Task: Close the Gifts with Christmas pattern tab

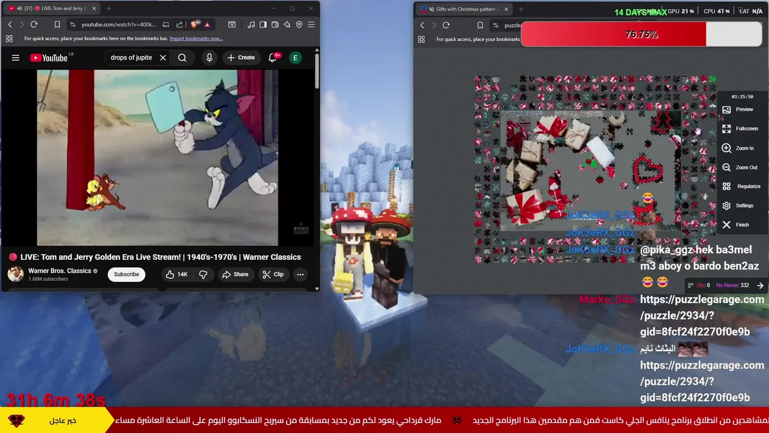Action: click(x=506, y=9)
